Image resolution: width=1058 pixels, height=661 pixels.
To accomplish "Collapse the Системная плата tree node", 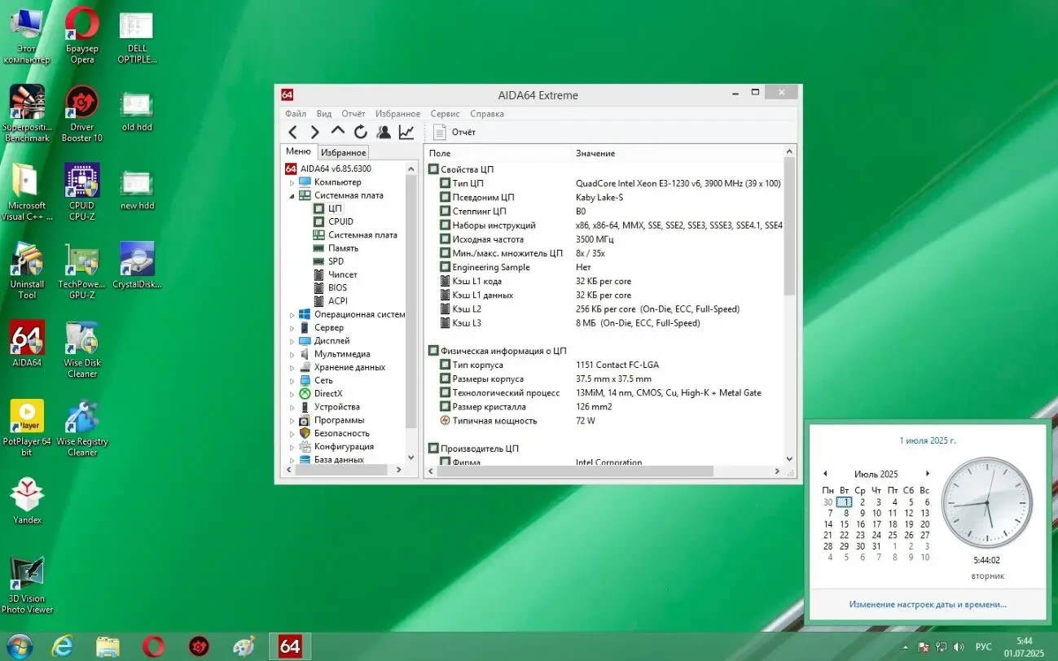I will 292,195.
